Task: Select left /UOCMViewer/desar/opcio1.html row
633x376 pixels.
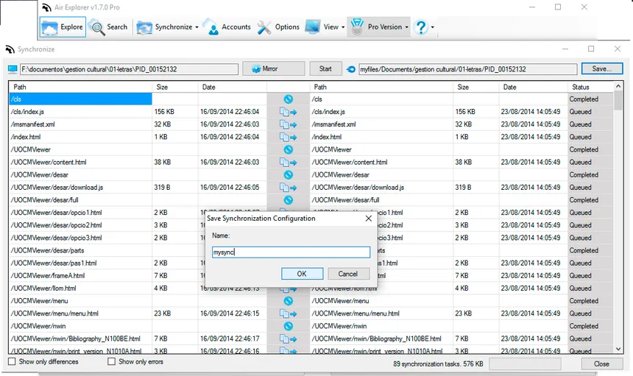Action: [x=80, y=213]
